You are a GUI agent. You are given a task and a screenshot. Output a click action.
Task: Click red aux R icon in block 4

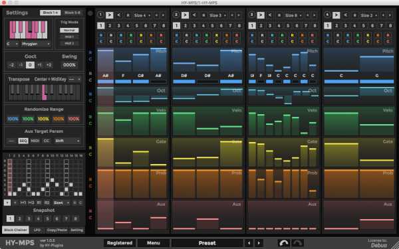(x=388, y=35)
